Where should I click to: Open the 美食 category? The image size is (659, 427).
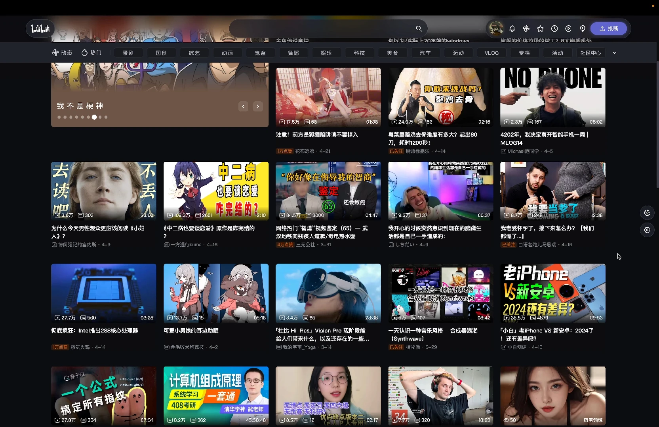click(392, 53)
